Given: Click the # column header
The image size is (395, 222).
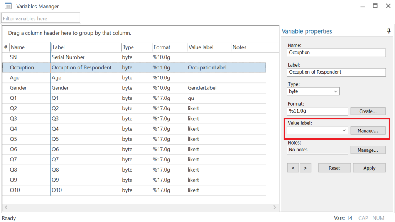Looking at the screenshot, I should (6, 47).
